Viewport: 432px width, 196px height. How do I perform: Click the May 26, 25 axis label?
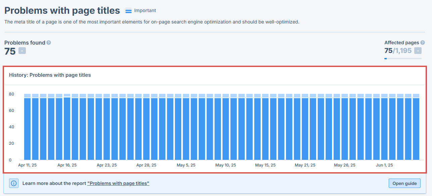(344, 165)
